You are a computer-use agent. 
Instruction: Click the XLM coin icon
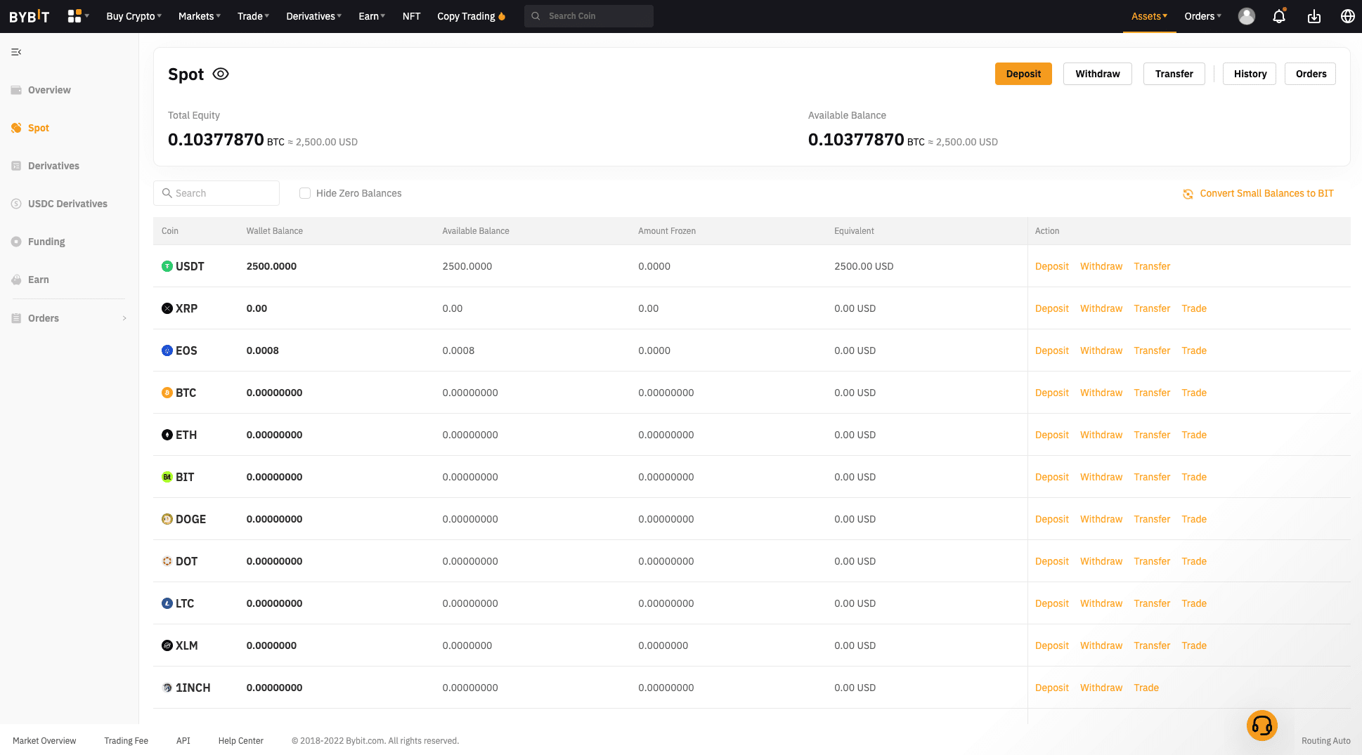[167, 645]
